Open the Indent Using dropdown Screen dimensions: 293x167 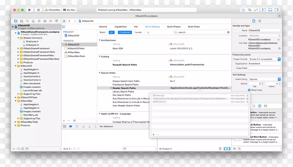(x=264, y=79)
